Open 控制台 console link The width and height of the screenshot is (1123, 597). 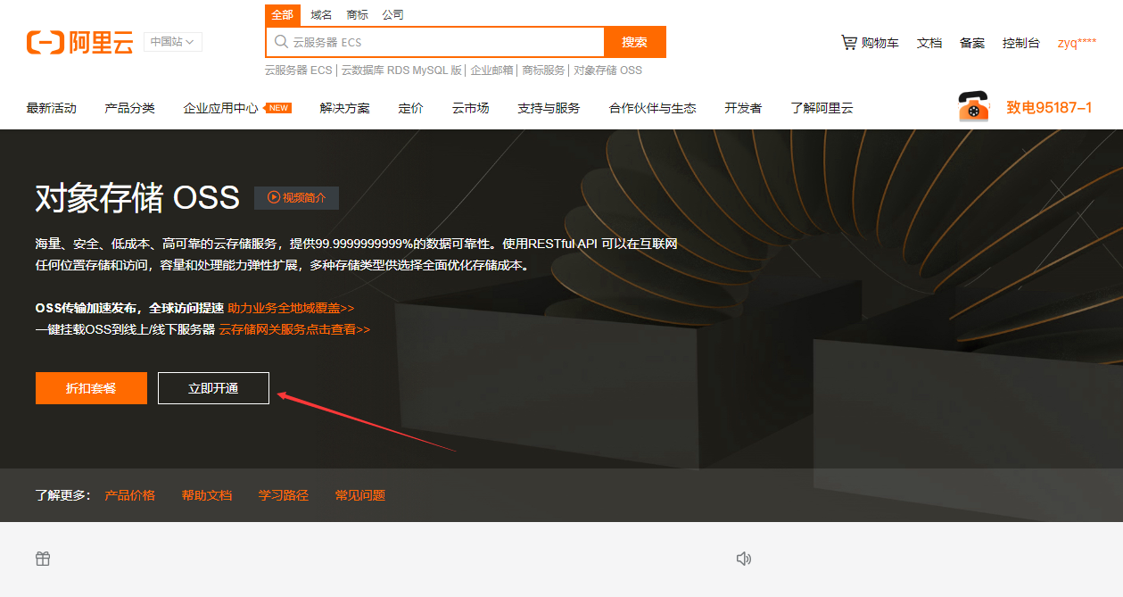click(x=1021, y=43)
